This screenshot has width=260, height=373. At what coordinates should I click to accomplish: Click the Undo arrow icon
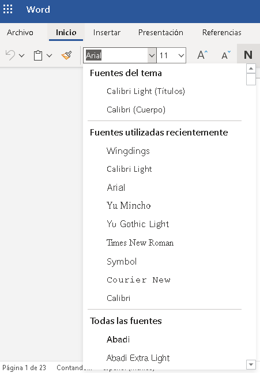coord(10,55)
